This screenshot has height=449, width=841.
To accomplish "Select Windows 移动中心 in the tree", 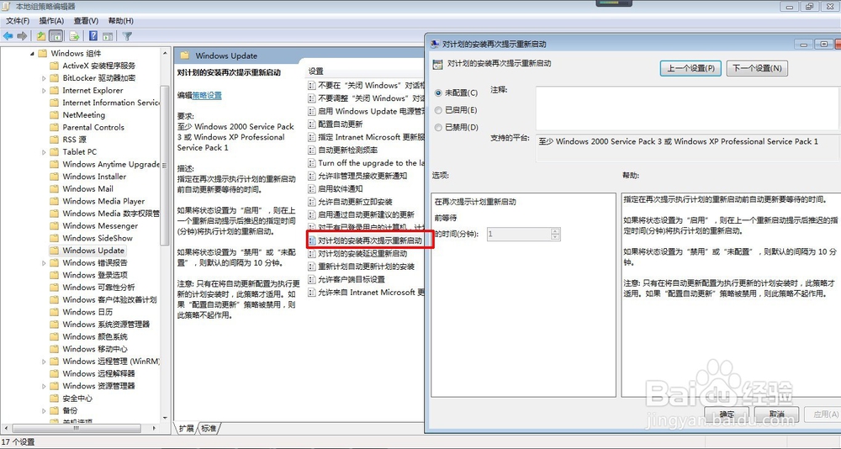I will (x=95, y=349).
